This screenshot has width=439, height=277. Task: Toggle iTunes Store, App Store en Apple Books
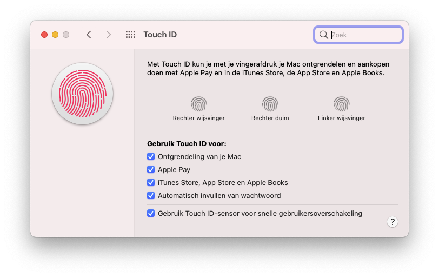click(x=151, y=183)
